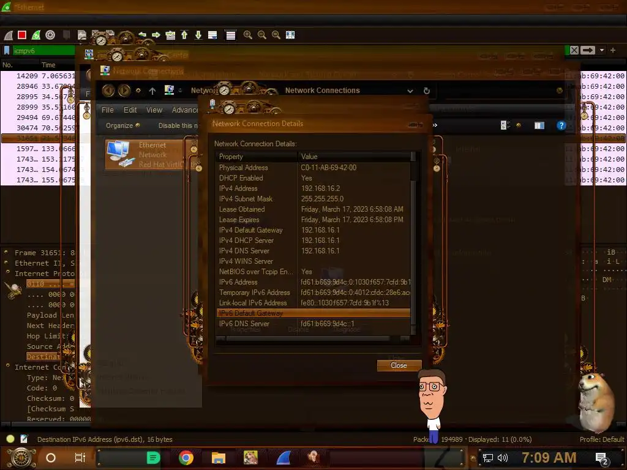627x470 pixels.
Task: Expand the Ethernet II tree node
Action: click(6, 263)
